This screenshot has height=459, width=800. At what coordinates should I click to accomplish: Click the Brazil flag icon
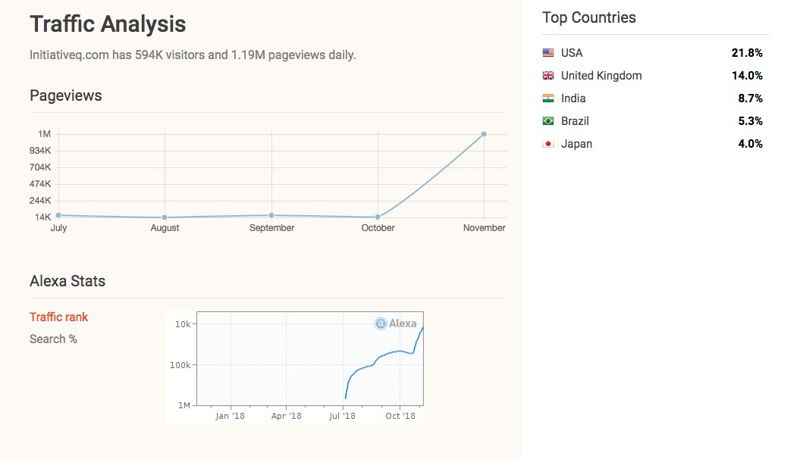[x=548, y=120]
